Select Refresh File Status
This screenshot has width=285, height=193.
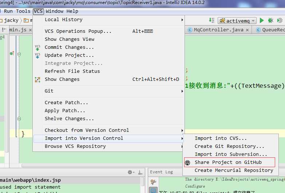109,71
